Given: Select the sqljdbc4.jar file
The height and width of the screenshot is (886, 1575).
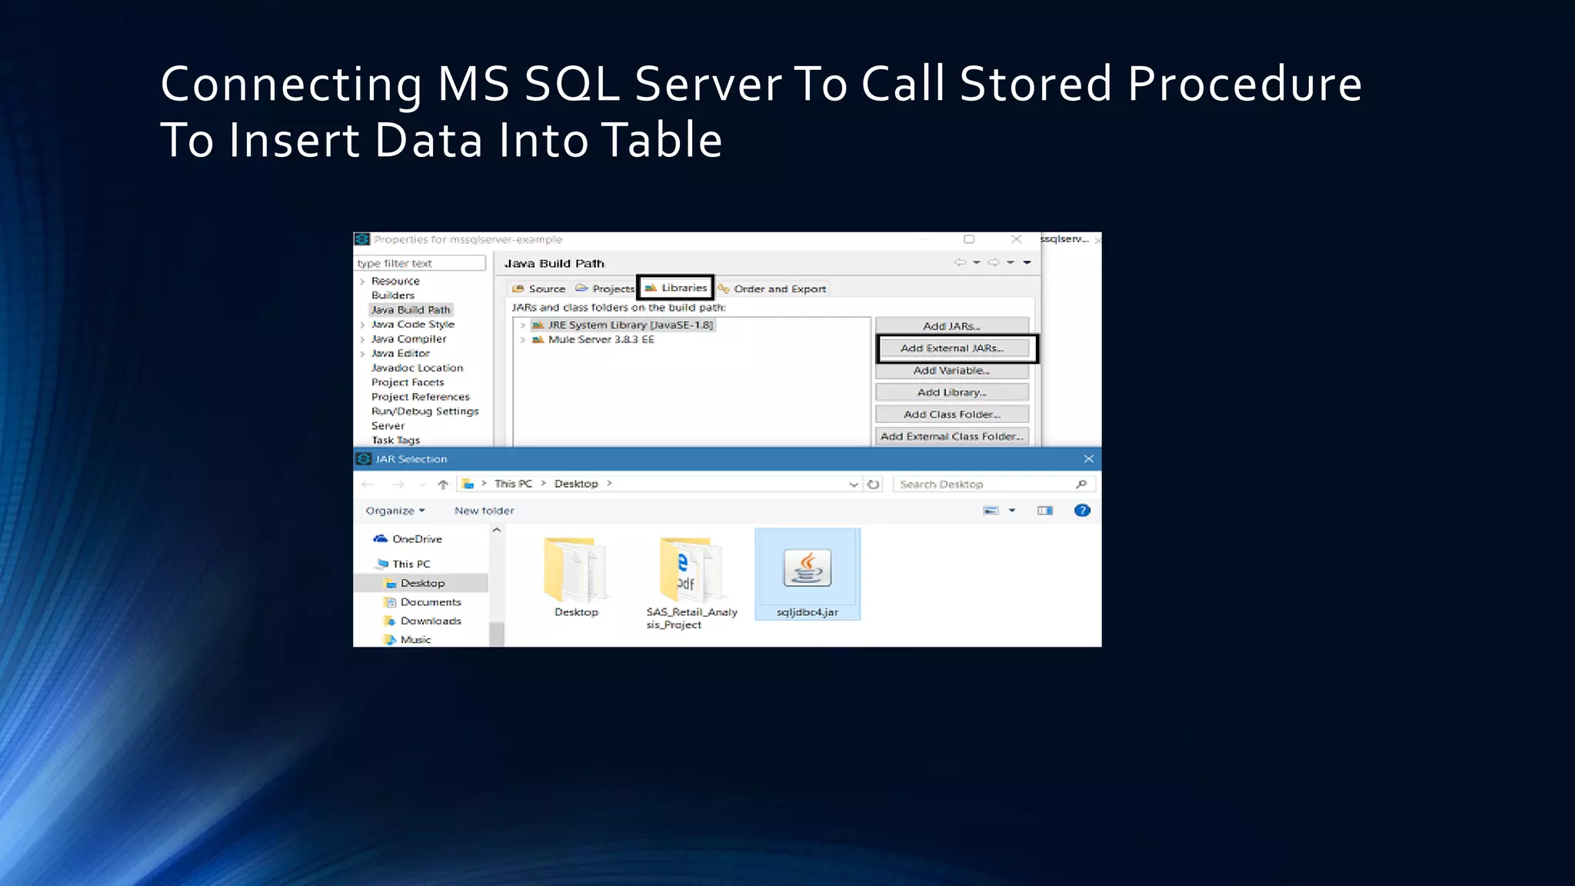Looking at the screenshot, I should pos(807,574).
